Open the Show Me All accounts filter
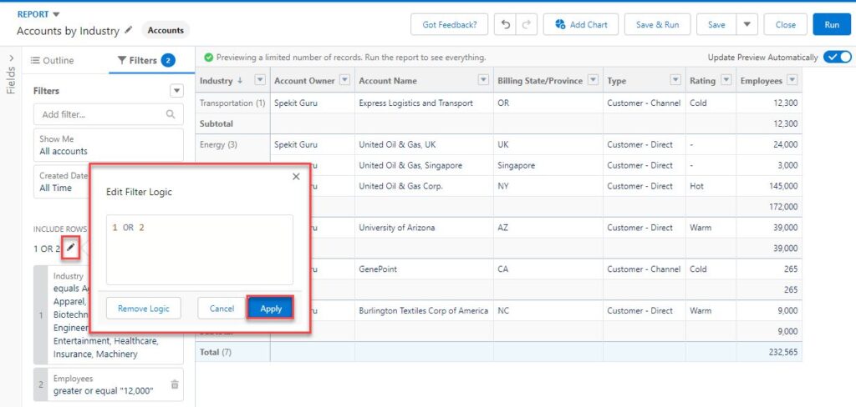The width and height of the screenshot is (856, 407). [109, 145]
